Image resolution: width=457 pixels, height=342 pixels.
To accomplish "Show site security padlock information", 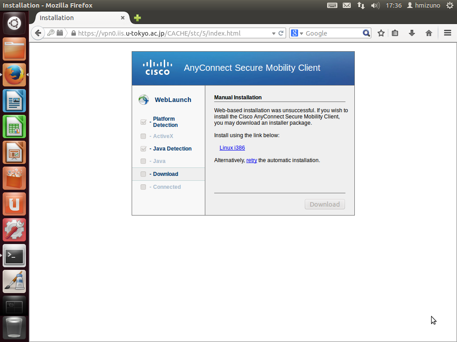I will (74, 33).
